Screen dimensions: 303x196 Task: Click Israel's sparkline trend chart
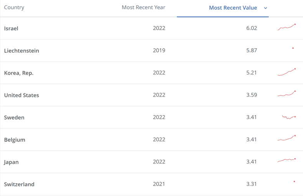287,28
